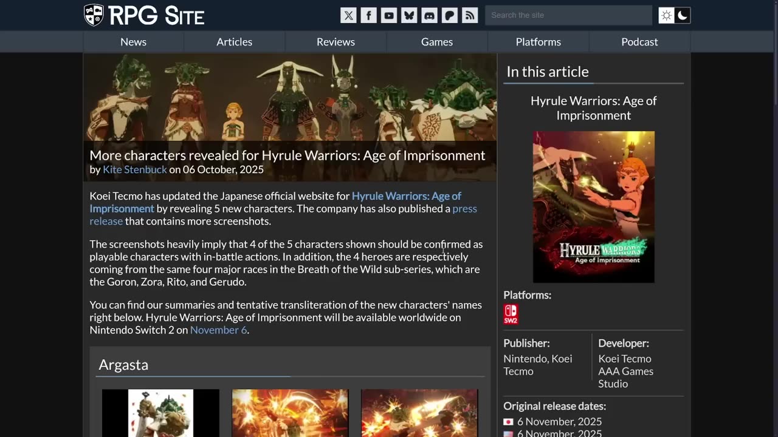The image size is (778, 437).
Task: Click the 'Platforms:' label
Action: pyautogui.click(x=527, y=295)
